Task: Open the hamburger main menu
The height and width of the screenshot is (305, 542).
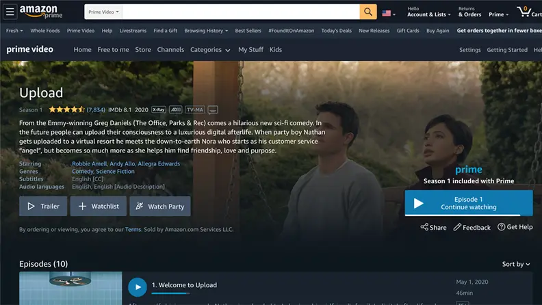Action: click(x=10, y=12)
